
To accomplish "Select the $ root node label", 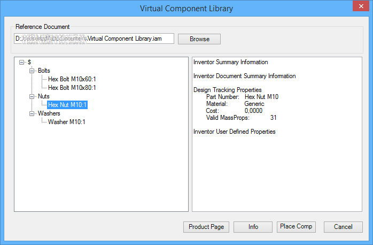I will tap(29, 62).
